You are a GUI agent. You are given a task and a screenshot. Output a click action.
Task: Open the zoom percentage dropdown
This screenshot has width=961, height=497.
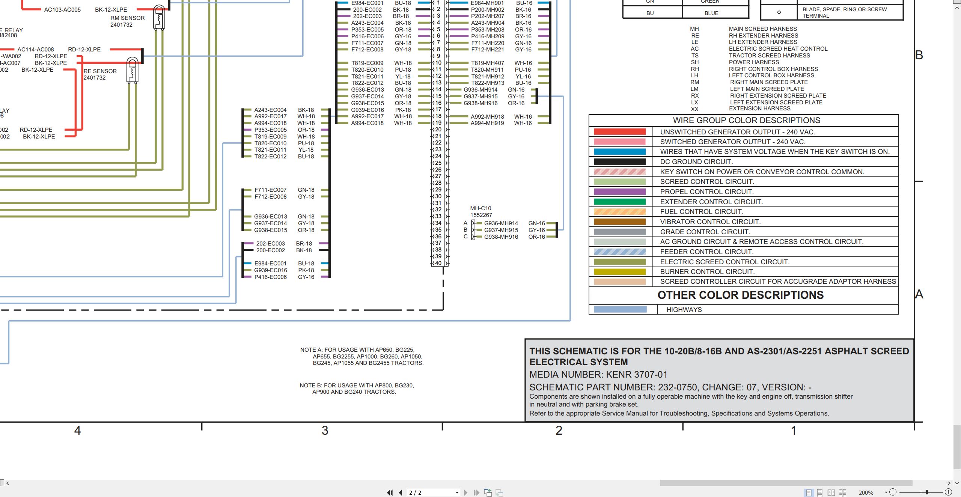click(x=886, y=492)
